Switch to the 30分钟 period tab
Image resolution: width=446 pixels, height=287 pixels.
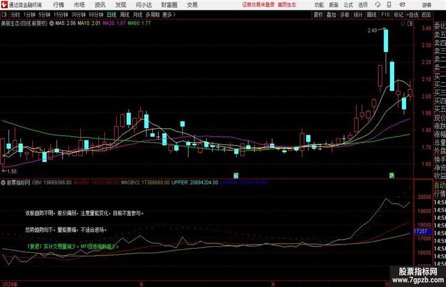point(78,15)
